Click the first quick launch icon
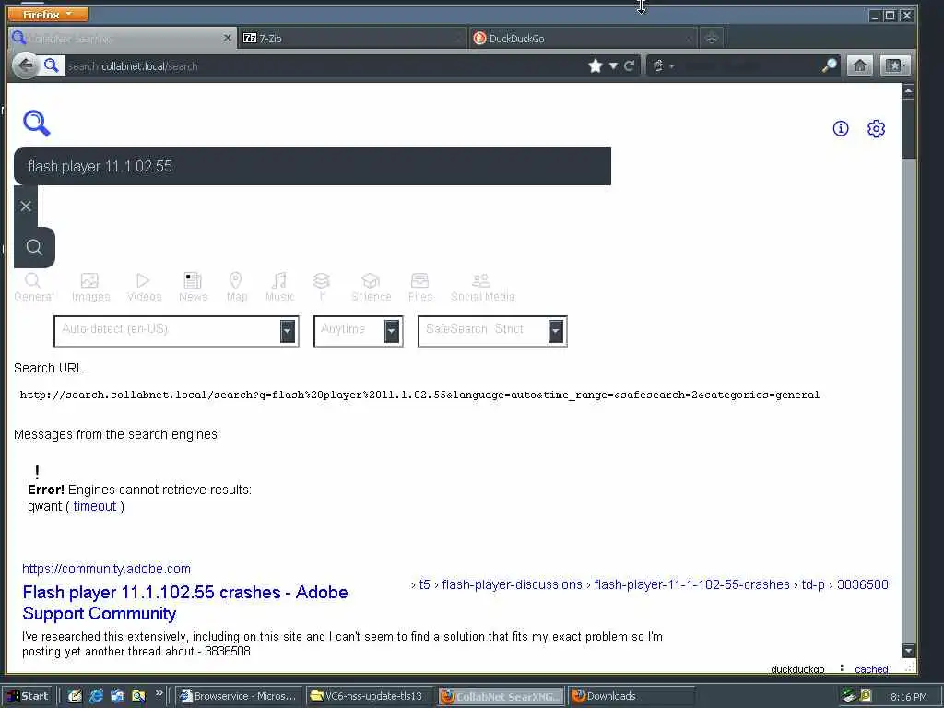This screenshot has width=944, height=708. tap(75, 696)
